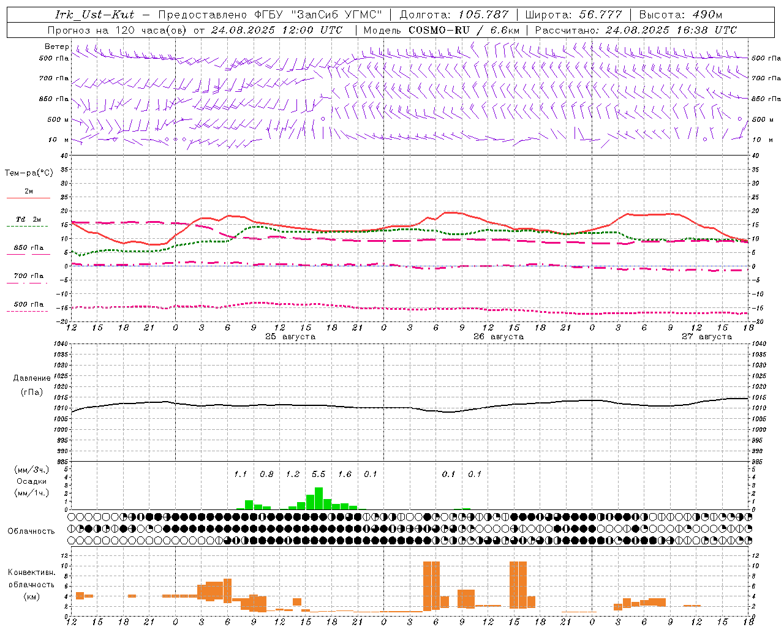Click the 500 гПа entry in temperature legend
Screen dimensions: 784x627
tap(29, 304)
